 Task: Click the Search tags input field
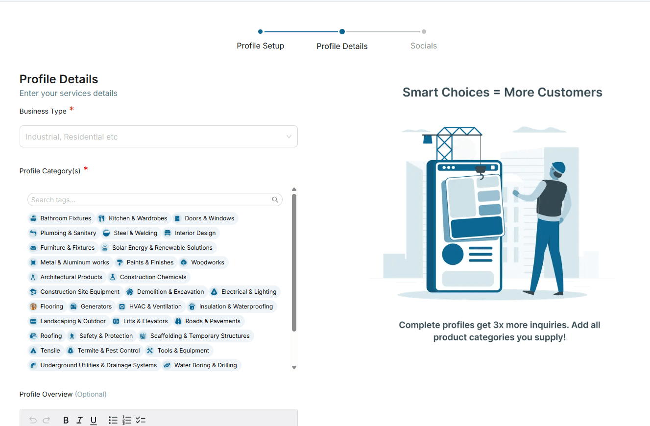point(155,200)
